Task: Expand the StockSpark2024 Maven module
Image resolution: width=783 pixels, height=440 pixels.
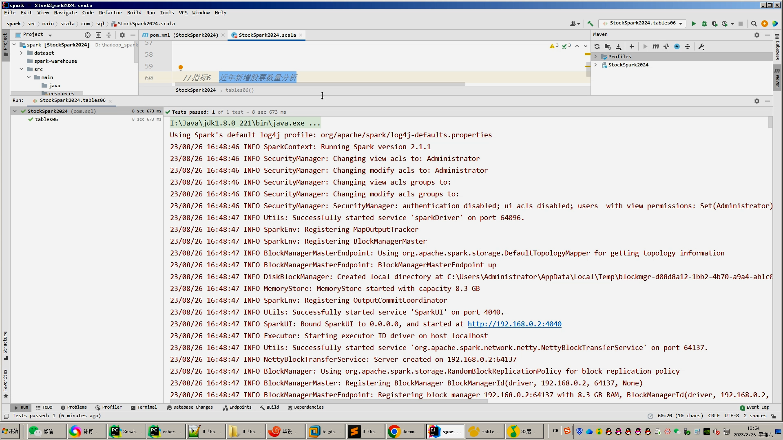Action: coord(596,64)
